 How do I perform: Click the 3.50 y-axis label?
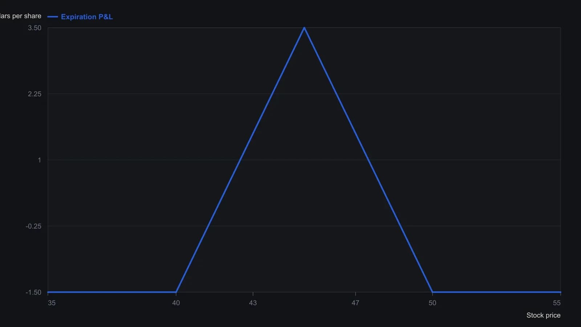34,28
